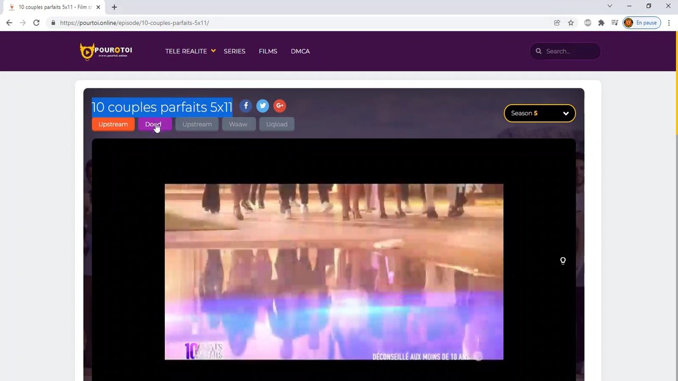The height and width of the screenshot is (381, 678).
Task: Share the episode on Facebook
Action: click(x=245, y=106)
